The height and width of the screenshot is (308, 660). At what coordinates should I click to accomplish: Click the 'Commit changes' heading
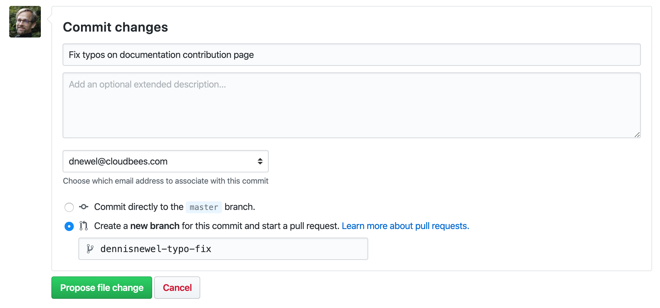(x=115, y=27)
